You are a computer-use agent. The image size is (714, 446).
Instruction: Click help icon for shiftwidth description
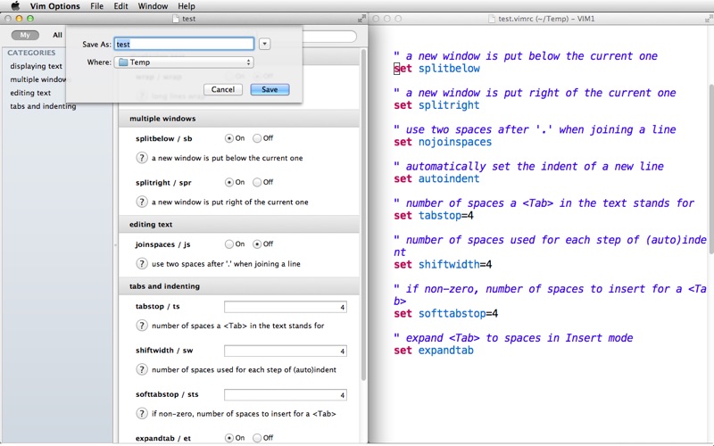[142, 369]
